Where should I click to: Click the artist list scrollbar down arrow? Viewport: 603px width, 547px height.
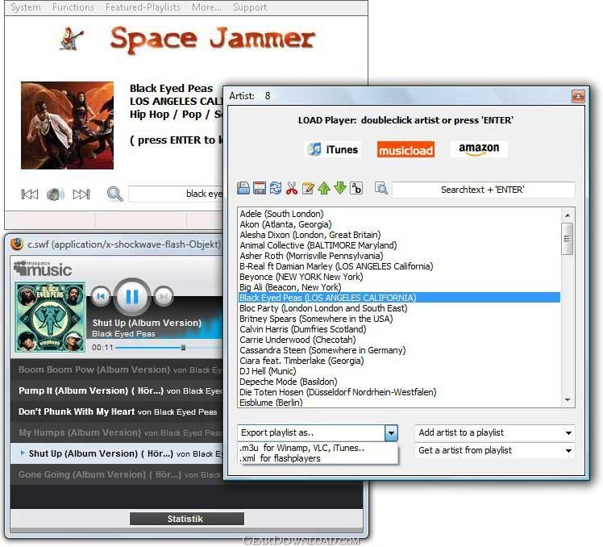(x=568, y=400)
